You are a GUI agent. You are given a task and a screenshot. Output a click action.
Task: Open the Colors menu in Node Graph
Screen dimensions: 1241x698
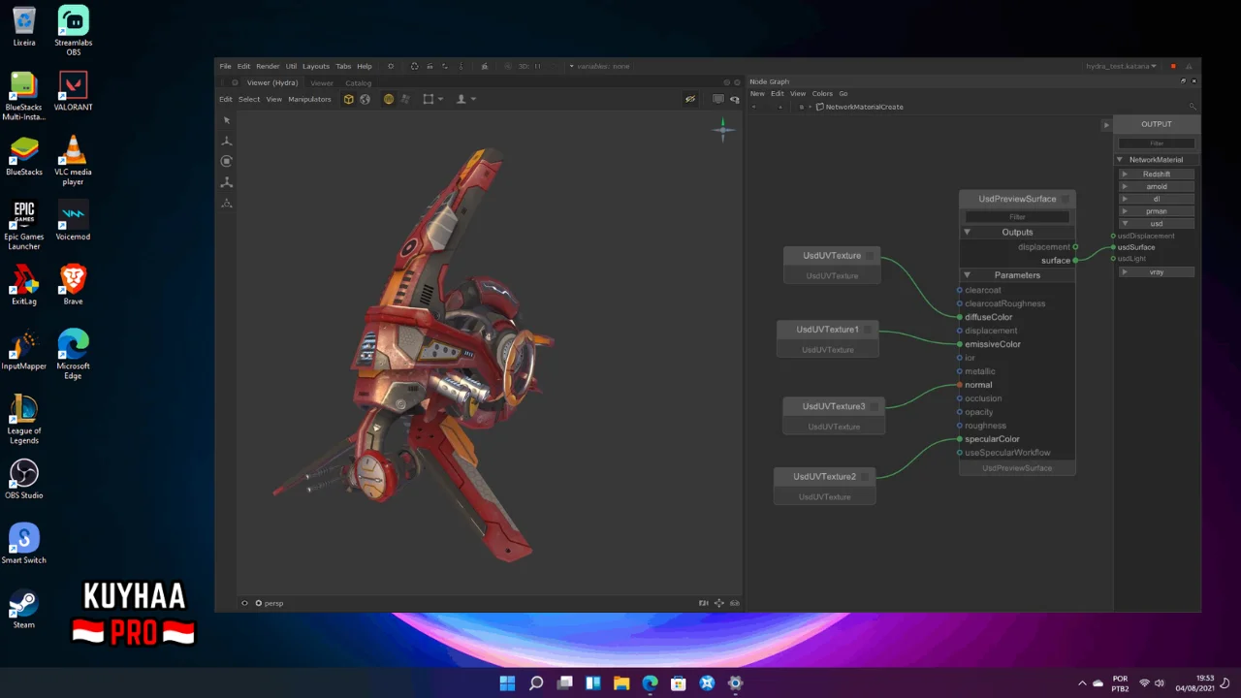822,94
